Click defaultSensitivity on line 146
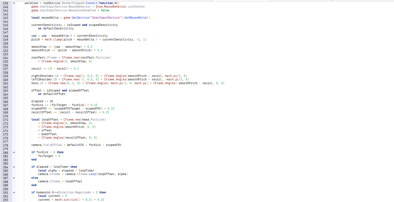Image resolution: width=394 pixels, height=202 pixels. coord(58,28)
